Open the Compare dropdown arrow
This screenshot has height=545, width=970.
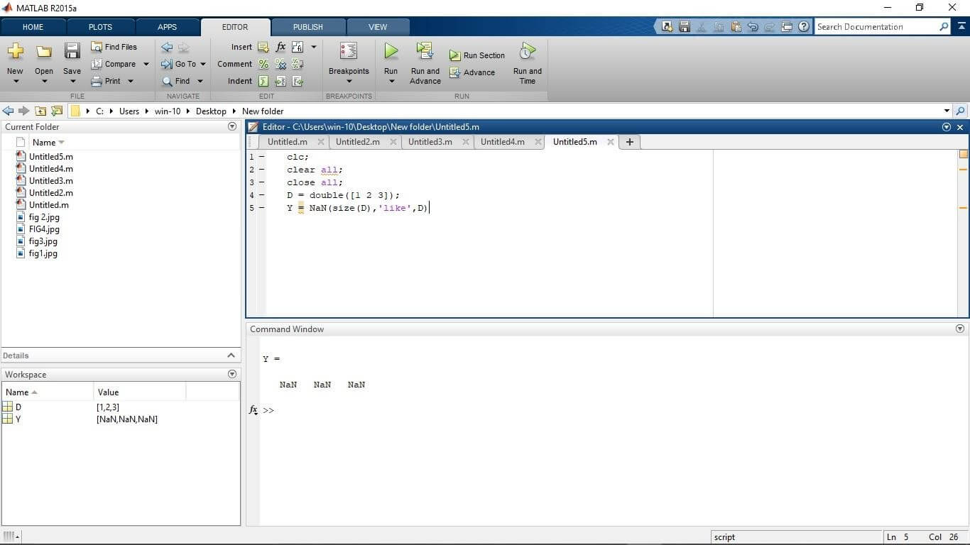146,64
